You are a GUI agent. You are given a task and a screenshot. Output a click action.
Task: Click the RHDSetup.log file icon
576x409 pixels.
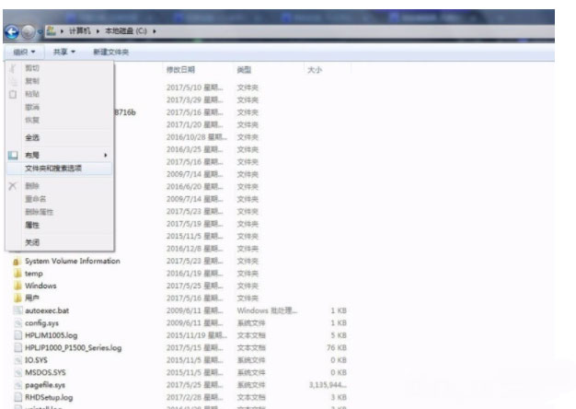(18, 397)
